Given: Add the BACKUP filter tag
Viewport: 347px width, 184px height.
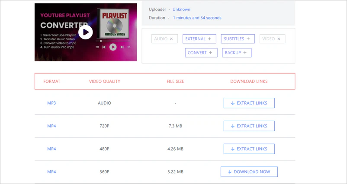Looking at the screenshot, I should (237, 53).
